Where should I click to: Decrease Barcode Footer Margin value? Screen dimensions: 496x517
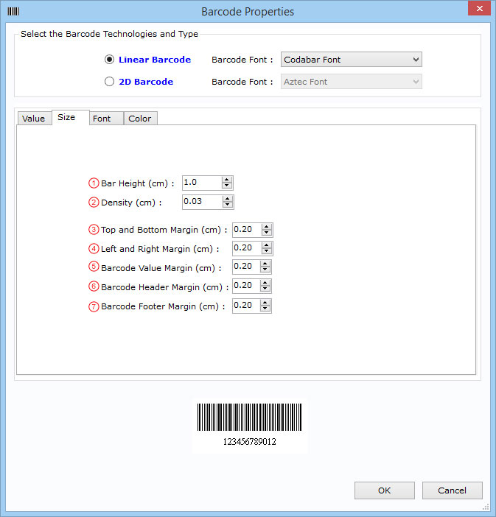265,309
